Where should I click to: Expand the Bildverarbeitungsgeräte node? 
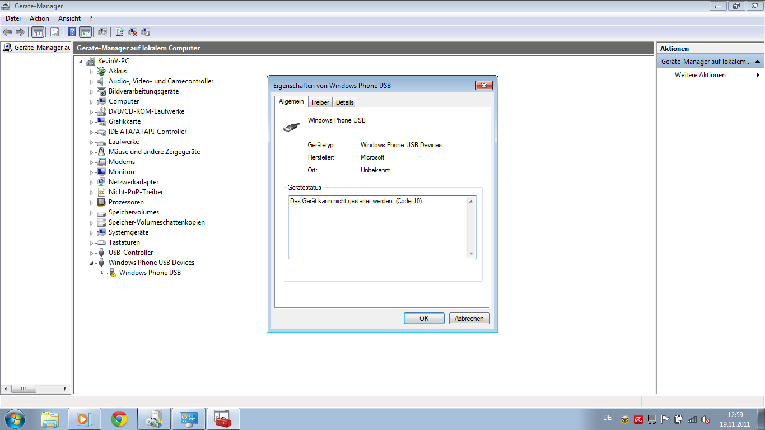pyautogui.click(x=91, y=91)
